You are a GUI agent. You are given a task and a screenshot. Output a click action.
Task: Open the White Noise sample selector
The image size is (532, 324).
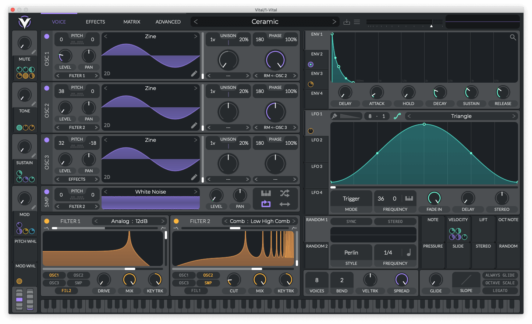tap(150, 192)
